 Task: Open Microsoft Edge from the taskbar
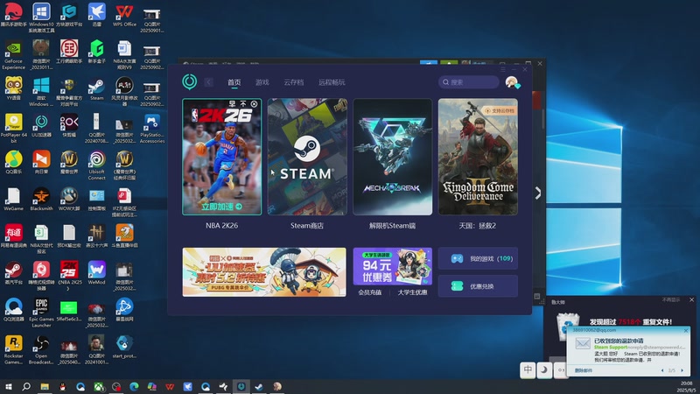134,386
